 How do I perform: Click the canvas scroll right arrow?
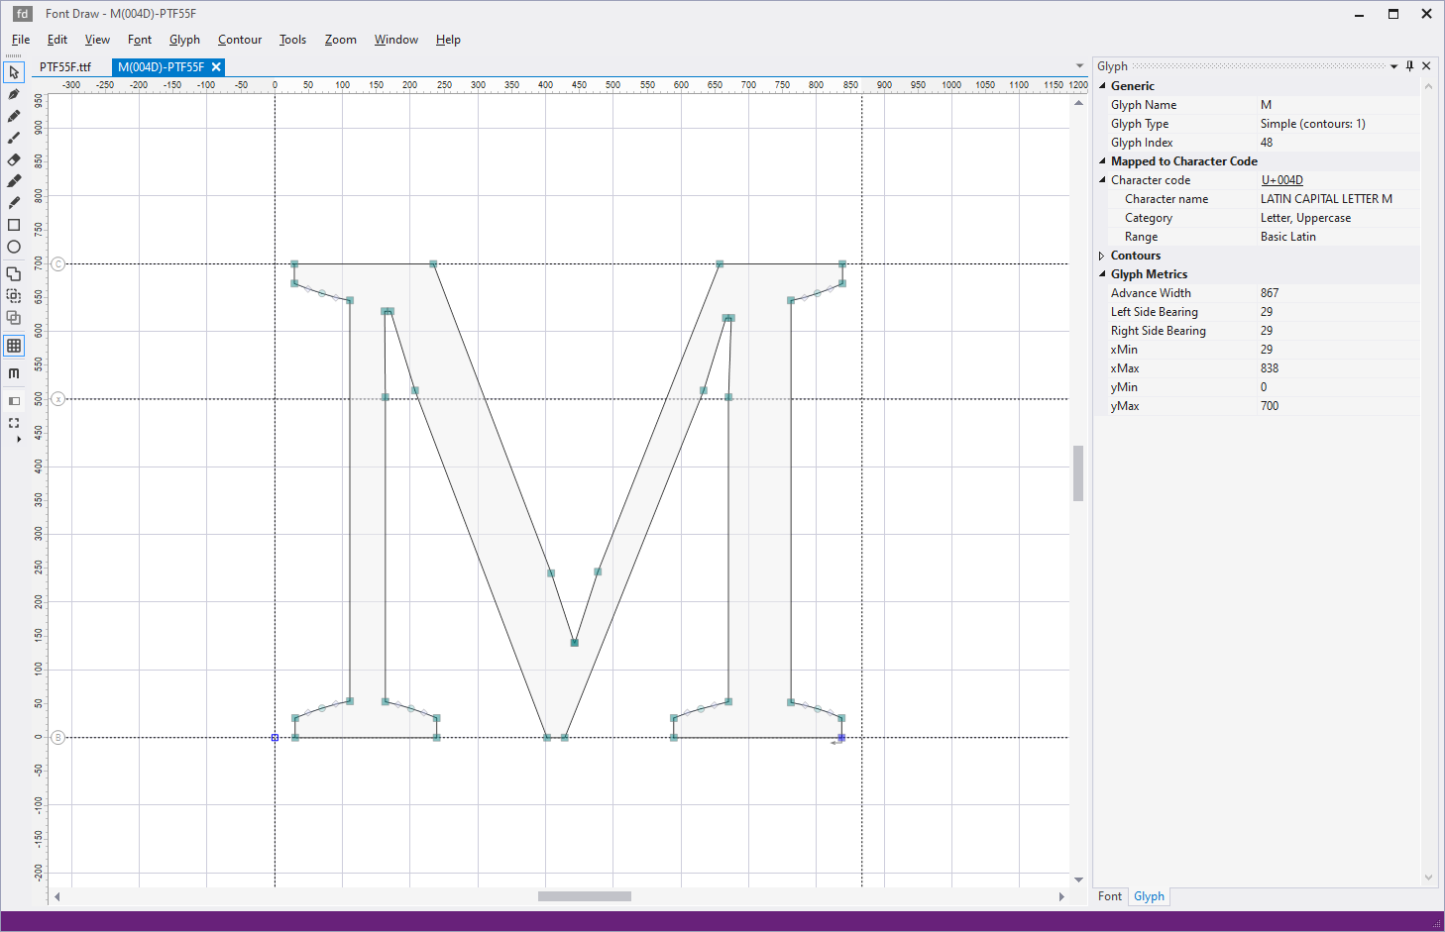click(x=1061, y=896)
